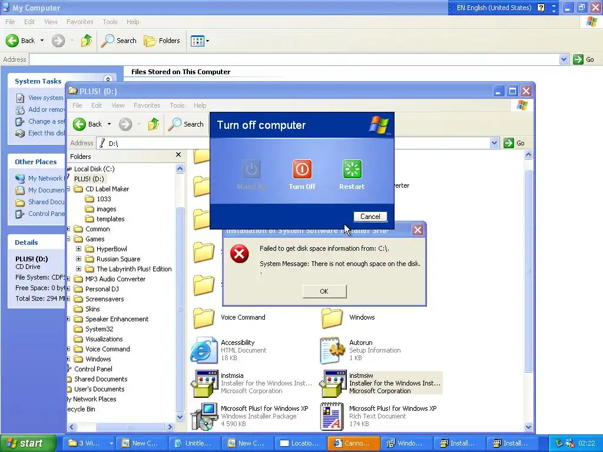
Task: Click Location taskbar button
Action: pos(300,443)
